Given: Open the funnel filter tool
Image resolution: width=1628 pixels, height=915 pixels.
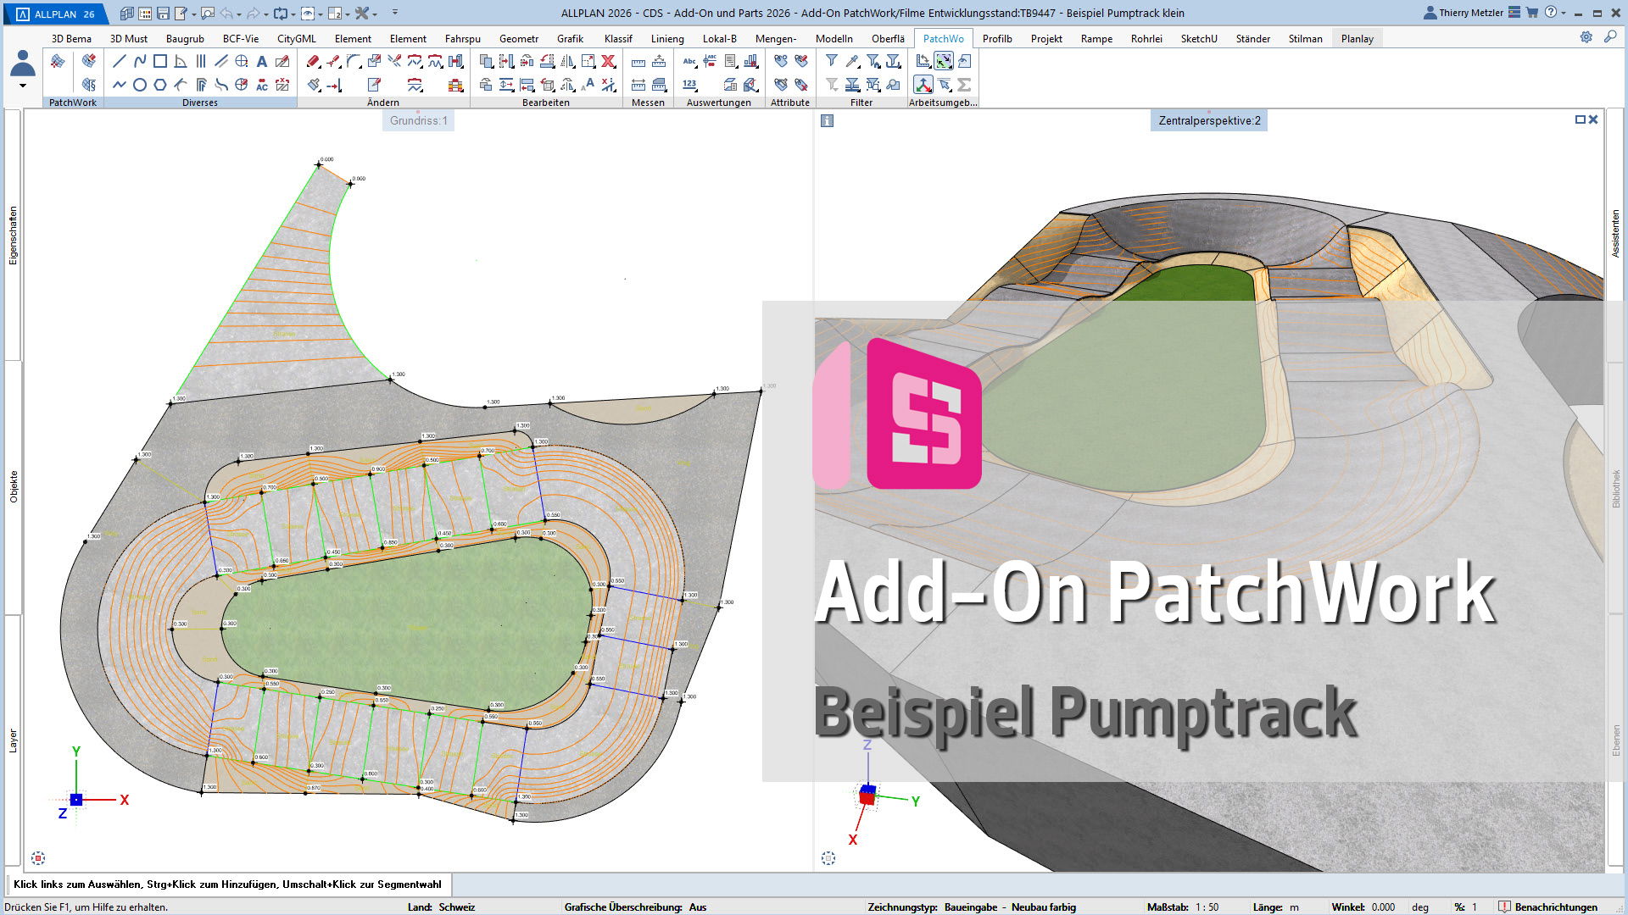Looking at the screenshot, I should coord(832,61).
